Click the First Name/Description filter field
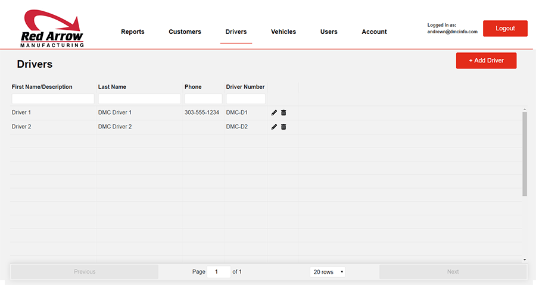Viewport: 536px width, 285px height. pos(53,99)
